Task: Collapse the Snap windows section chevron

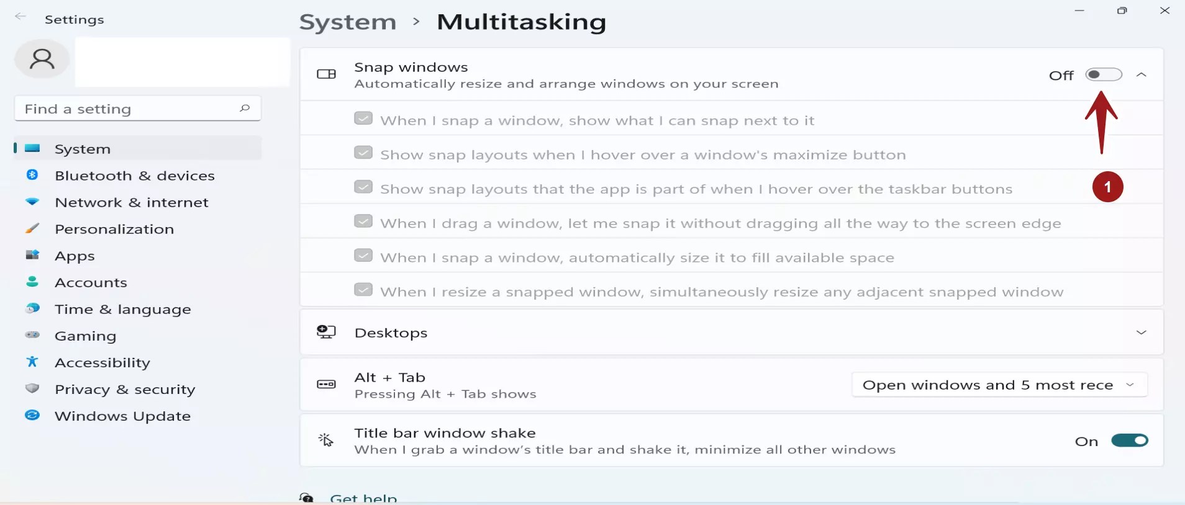Action: click(x=1142, y=74)
